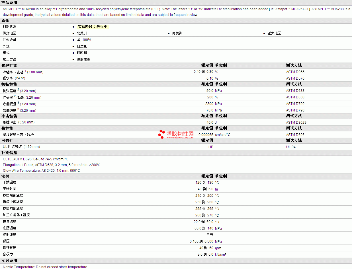Select the '模具温度' row label
Screen dimensions: 352x269
(9, 222)
